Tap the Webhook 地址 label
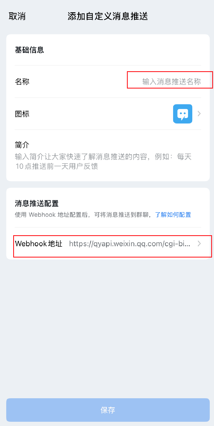The image size is (214, 426). 39,243
